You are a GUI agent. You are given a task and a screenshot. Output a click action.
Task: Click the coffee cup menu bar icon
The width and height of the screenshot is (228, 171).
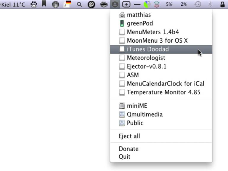click(x=104, y=4)
